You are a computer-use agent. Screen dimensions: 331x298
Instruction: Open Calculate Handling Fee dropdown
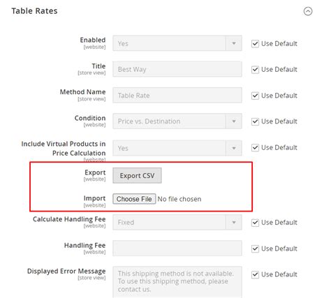177,223
